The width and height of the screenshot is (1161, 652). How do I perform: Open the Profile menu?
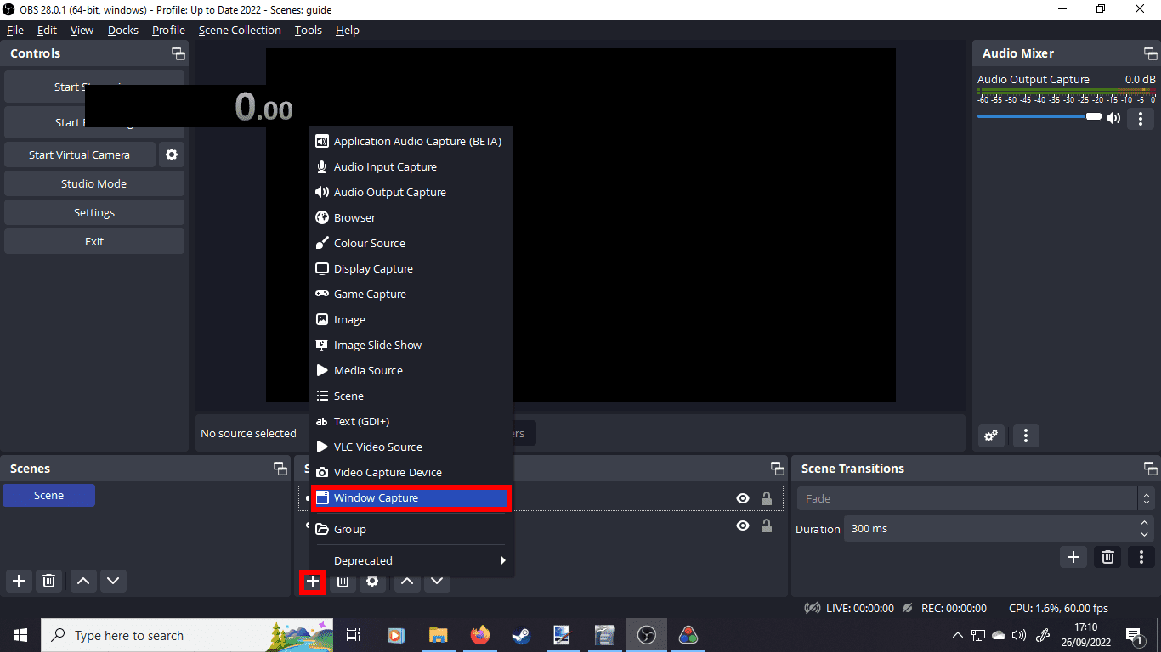(168, 30)
